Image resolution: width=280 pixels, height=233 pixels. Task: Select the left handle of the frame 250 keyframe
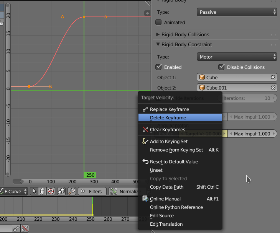62,17
